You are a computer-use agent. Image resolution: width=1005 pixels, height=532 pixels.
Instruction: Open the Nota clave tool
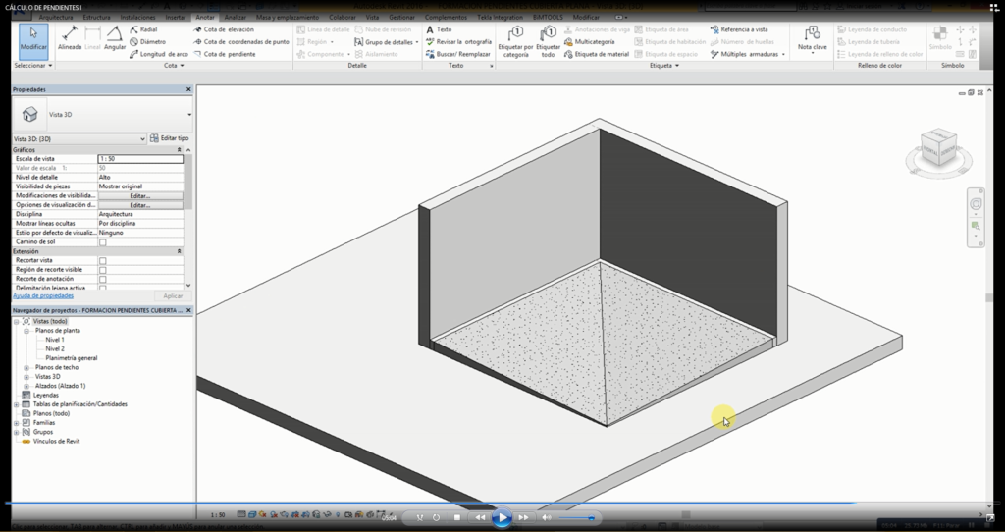(x=812, y=39)
